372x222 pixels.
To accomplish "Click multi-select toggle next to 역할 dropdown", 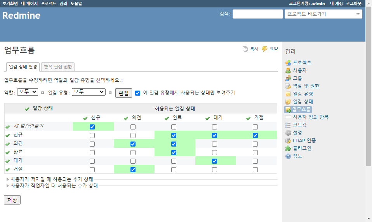I will click(42, 93).
